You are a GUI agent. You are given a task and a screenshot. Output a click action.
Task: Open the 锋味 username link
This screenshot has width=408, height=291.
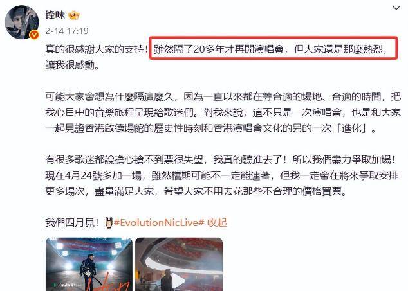tap(55, 15)
